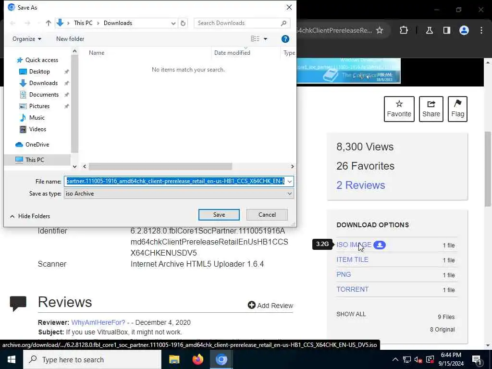Open the address path history dropdown
This screenshot has height=369, width=492.
(173, 23)
